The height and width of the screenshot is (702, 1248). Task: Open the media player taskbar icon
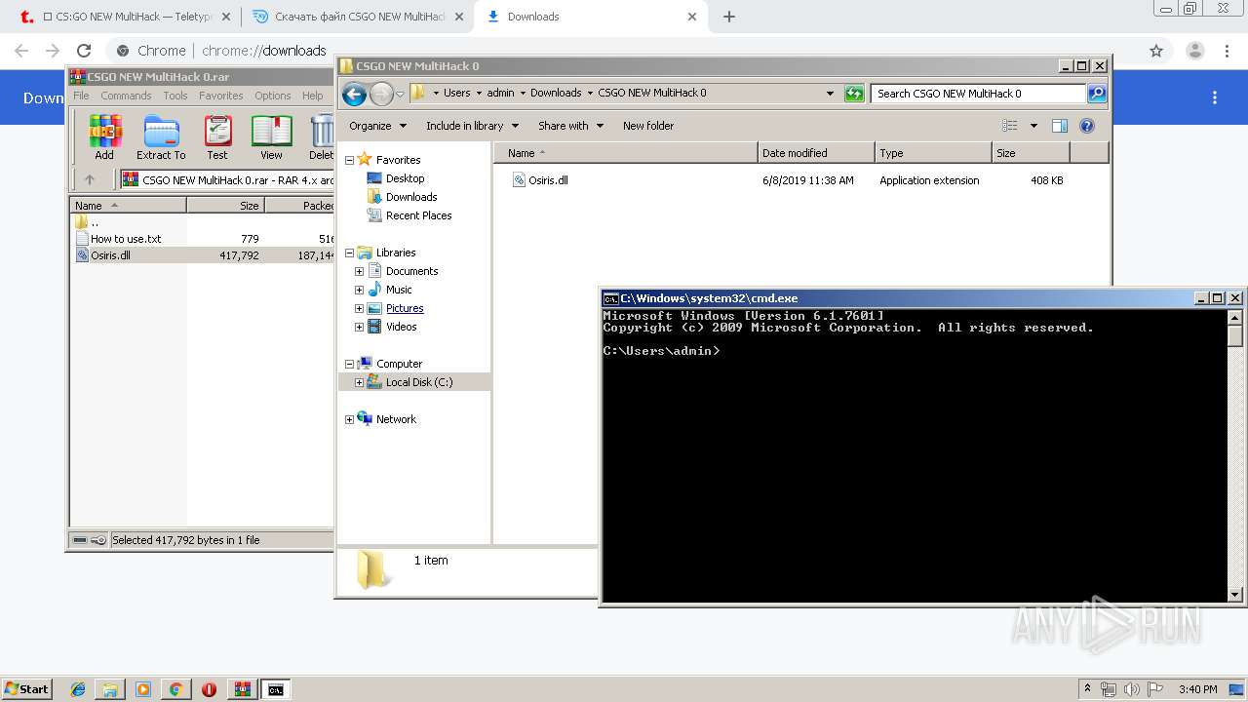[143, 689]
